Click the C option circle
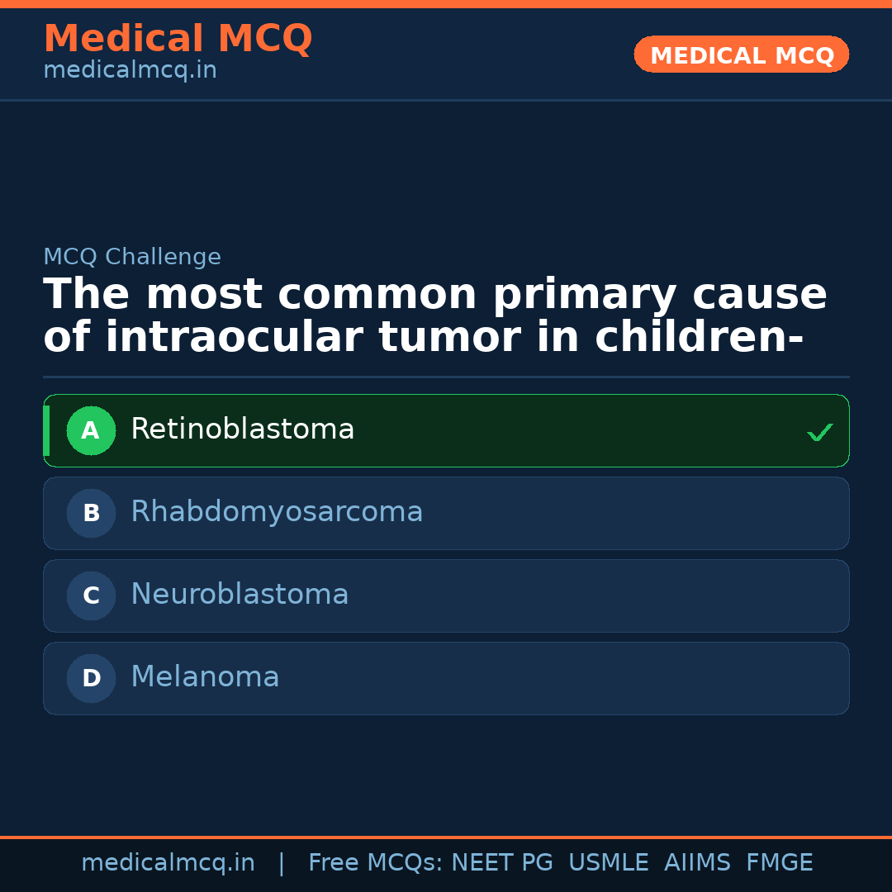Image resolution: width=892 pixels, height=892 pixels. tap(91, 595)
